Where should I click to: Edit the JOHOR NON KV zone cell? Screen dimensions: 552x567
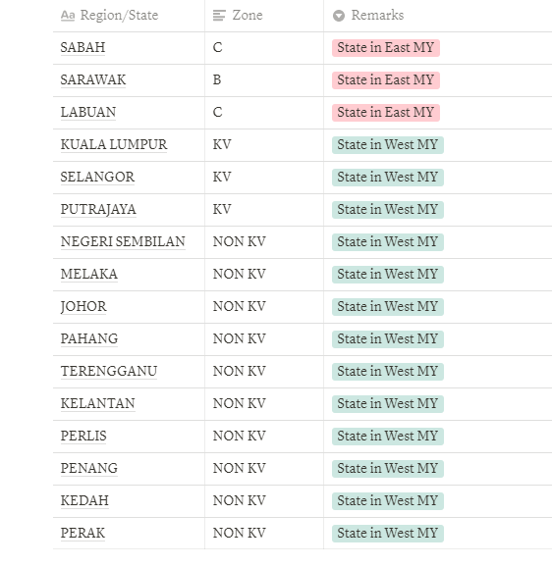pos(264,306)
